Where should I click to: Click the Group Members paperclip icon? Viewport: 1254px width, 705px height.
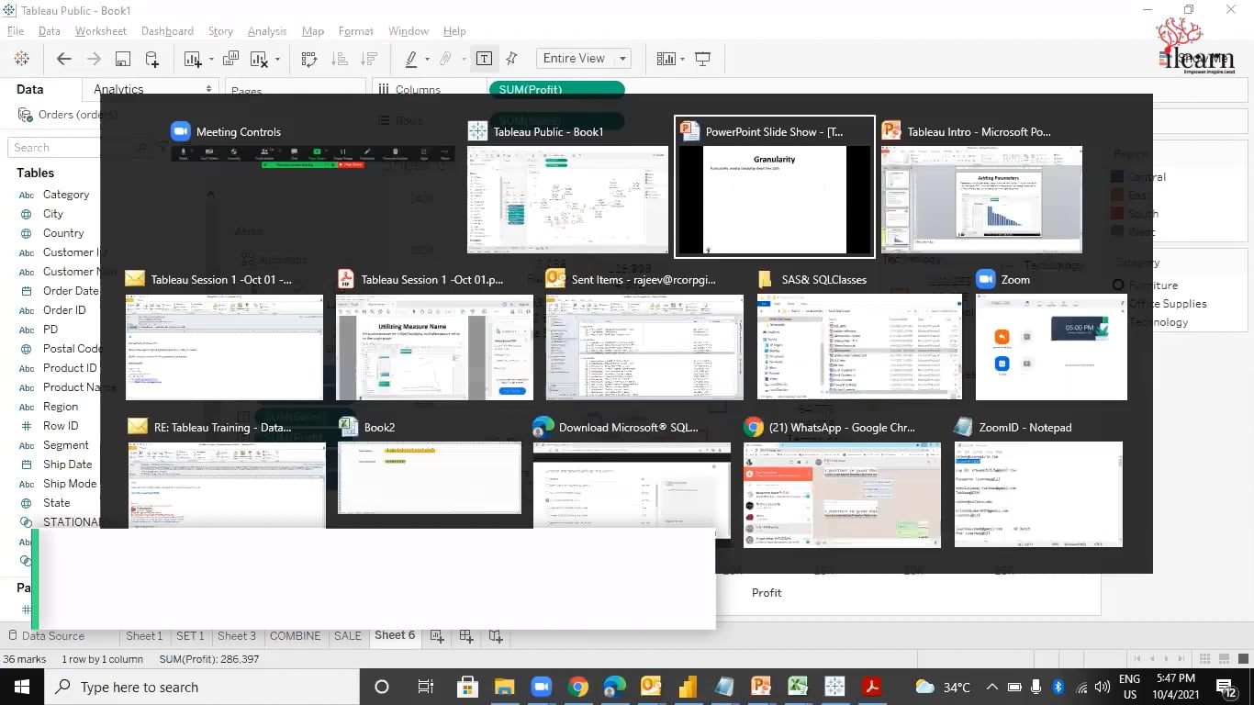[446, 59]
